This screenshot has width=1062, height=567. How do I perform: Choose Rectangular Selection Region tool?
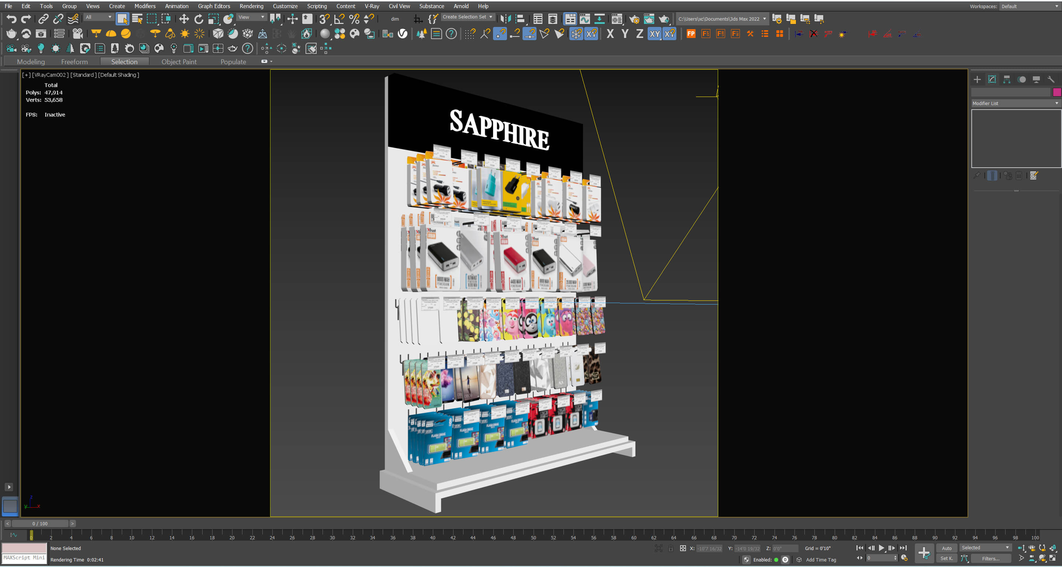[152, 19]
